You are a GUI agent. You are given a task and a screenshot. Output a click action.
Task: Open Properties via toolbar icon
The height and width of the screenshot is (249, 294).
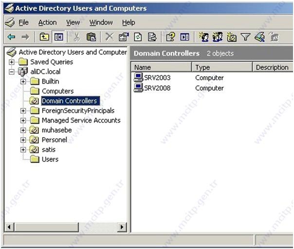point(124,37)
